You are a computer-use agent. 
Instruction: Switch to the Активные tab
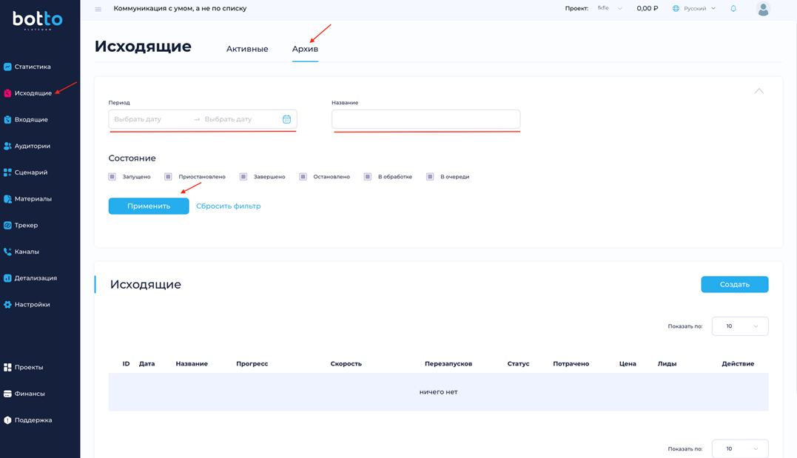(247, 49)
